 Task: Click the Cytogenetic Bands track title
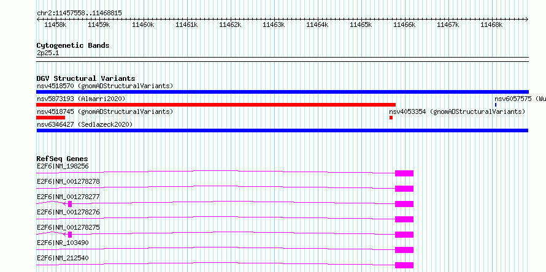(x=73, y=45)
